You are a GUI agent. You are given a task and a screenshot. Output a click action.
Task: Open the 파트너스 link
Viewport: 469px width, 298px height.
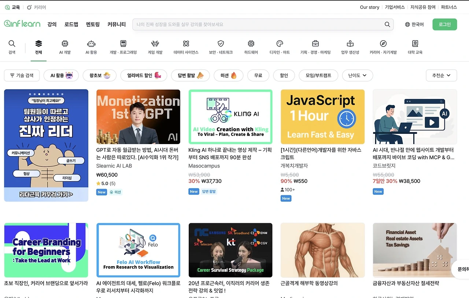(x=449, y=7)
